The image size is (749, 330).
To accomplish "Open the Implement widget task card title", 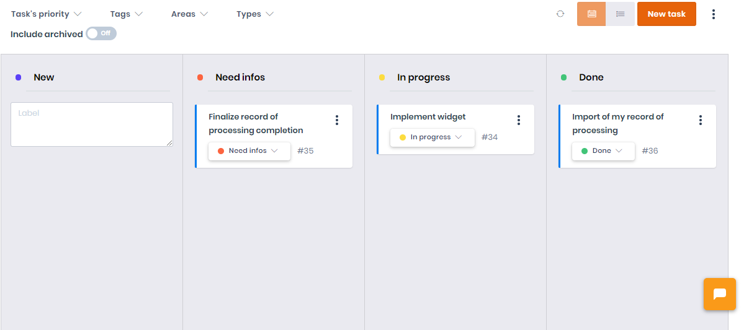I will [428, 116].
